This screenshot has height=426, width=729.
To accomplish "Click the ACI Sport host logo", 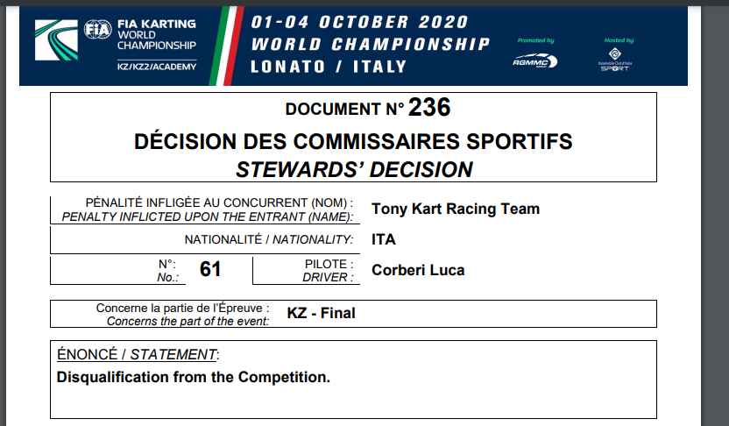I will (614, 60).
